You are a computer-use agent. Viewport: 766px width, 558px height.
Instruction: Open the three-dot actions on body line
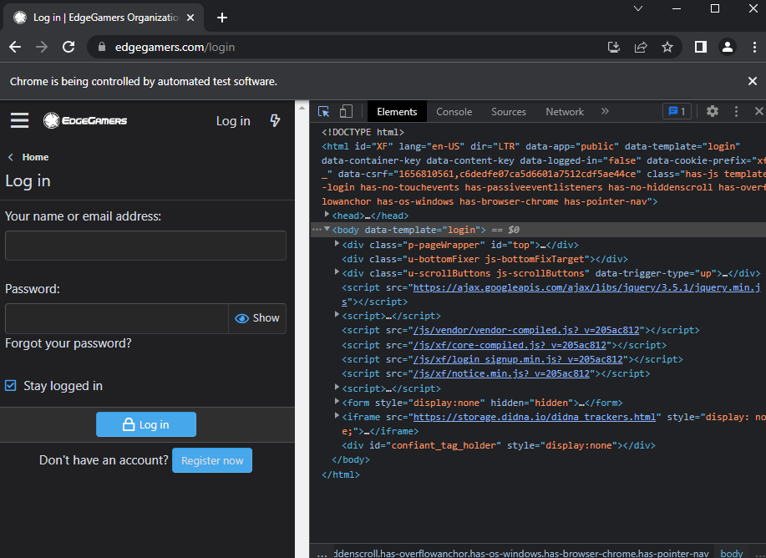coord(317,229)
